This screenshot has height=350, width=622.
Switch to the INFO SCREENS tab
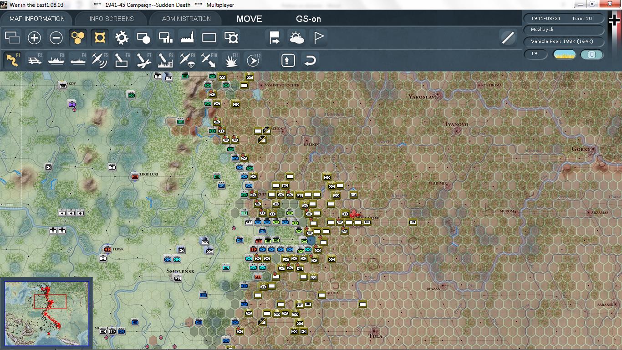(x=112, y=19)
